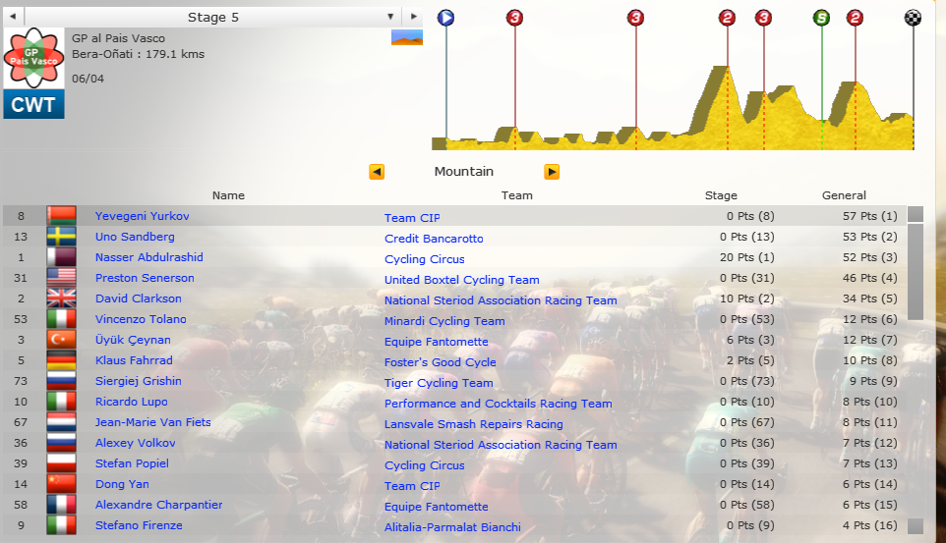Sort the table by General column

pos(844,195)
